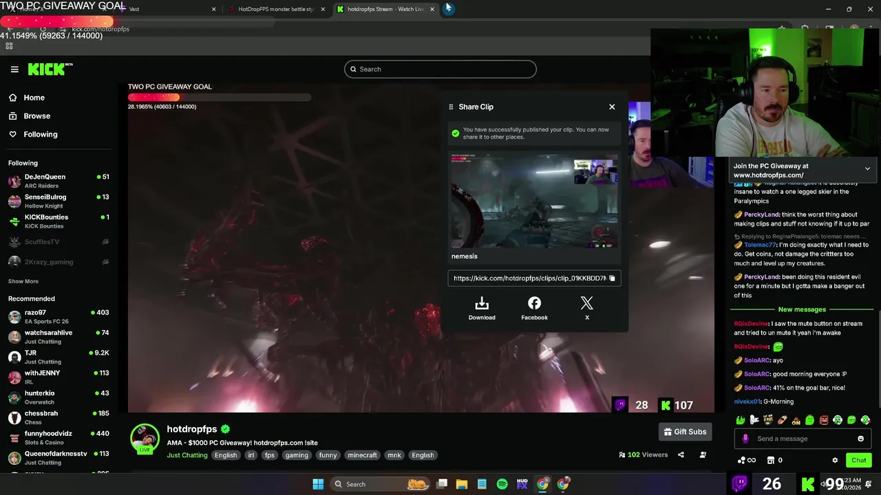
Task: Select the minecraft tag
Action: pos(362,455)
